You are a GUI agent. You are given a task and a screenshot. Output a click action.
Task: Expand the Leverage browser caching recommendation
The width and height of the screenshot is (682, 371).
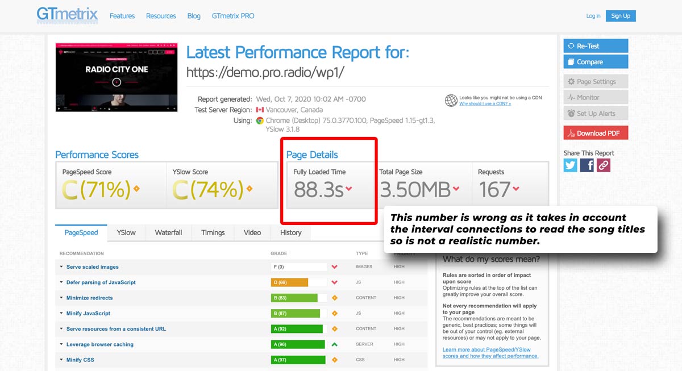coord(99,344)
